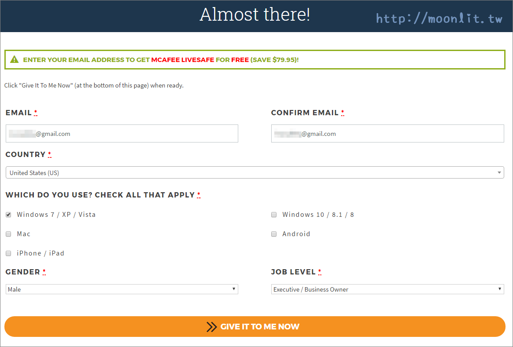This screenshot has width=513, height=347.
Task: Click the required asterisk beside the JOB LEVEL label
Action: point(320,272)
